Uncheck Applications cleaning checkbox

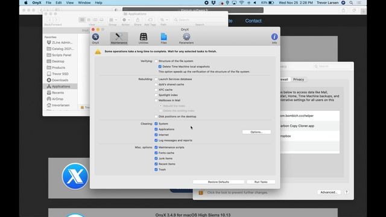pyautogui.click(x=156, y=129)
